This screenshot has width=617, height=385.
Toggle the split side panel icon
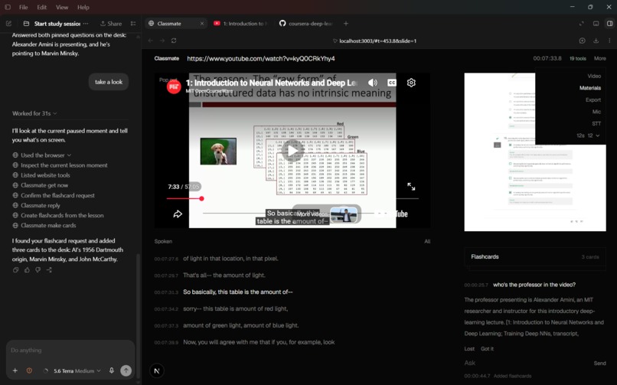pyautogui.click(x=609, y=24)
